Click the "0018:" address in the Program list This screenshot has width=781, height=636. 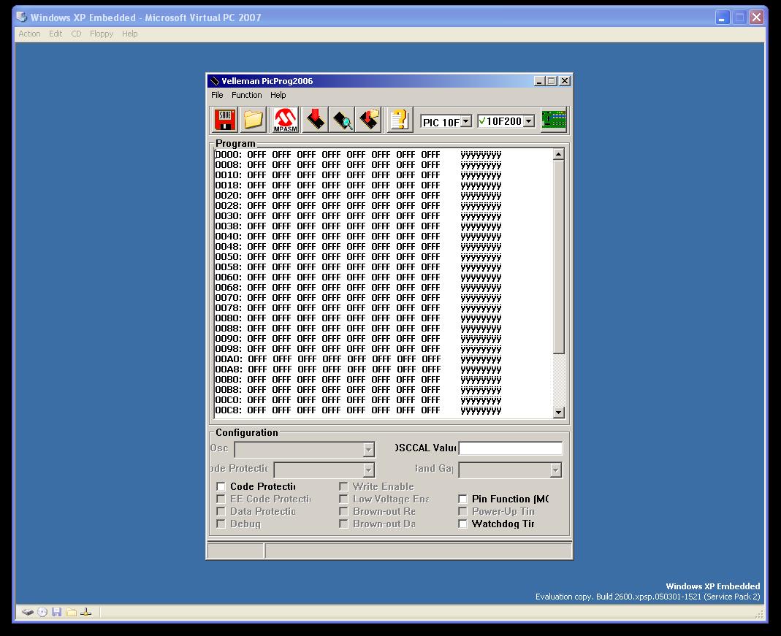[228, 185]
